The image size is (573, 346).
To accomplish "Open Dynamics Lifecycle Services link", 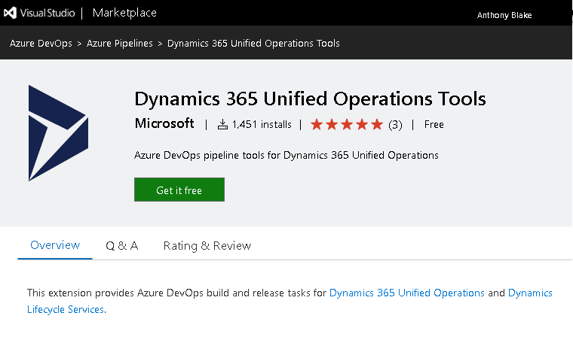I will click(x=66, y=309).
